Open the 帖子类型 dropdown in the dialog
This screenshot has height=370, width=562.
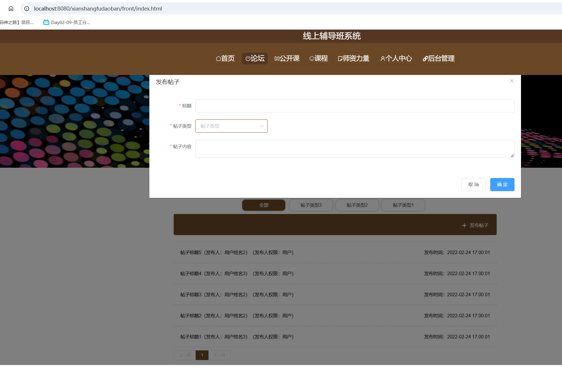coord(231,126)
